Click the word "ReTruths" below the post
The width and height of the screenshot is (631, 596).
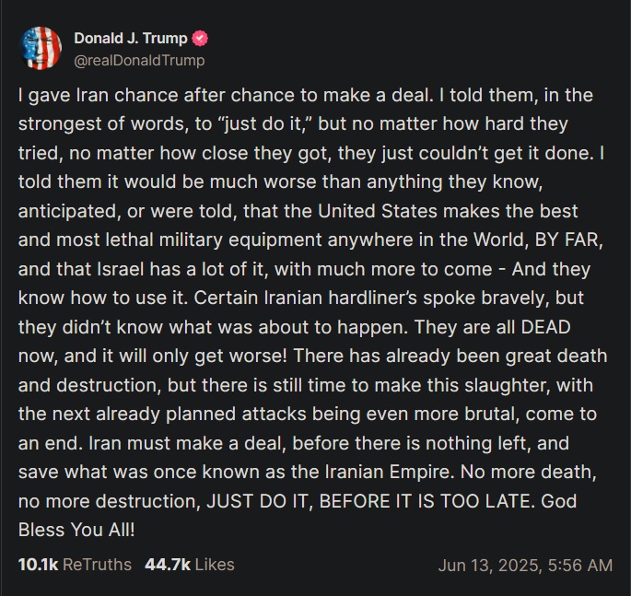tap(97, 564)
